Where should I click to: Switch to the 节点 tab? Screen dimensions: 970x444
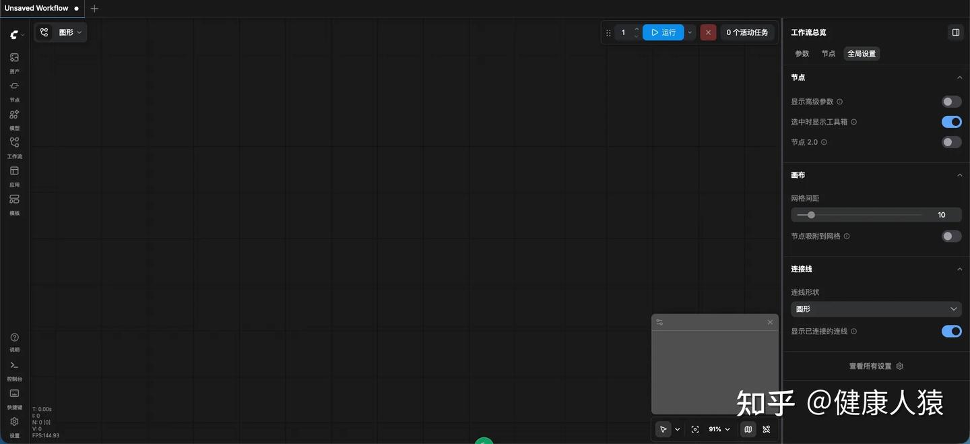coord(828,54)
